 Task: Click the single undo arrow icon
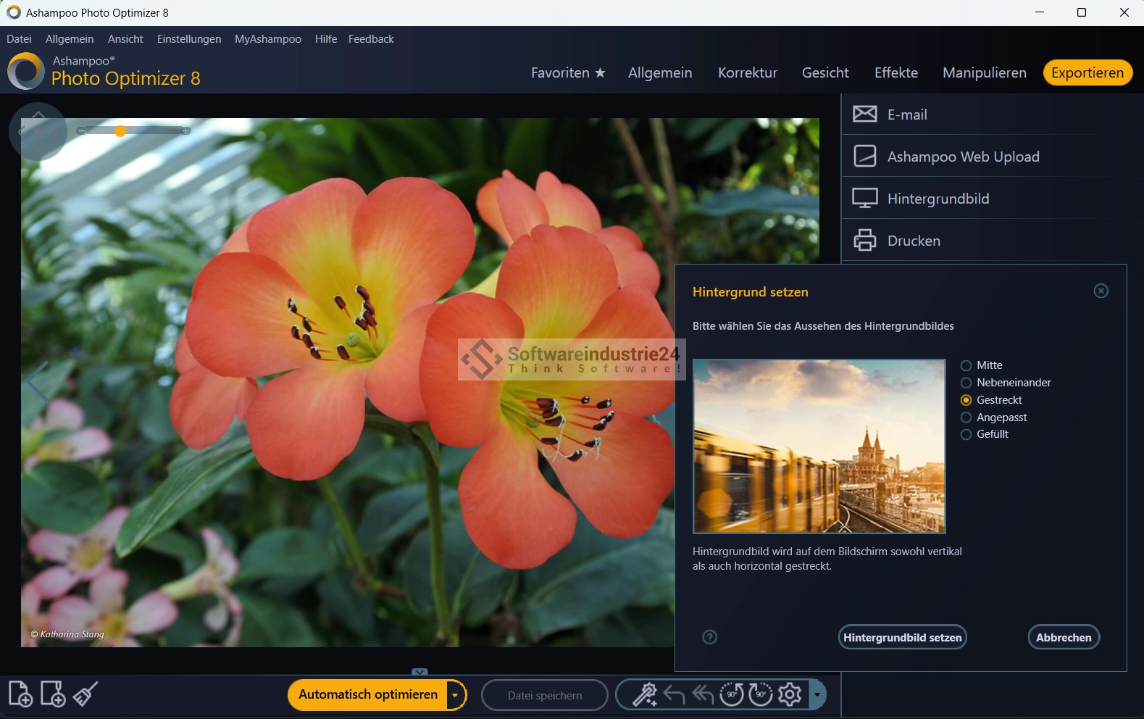pos(674,694)
